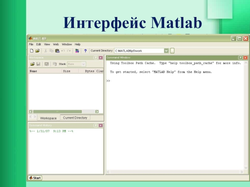Close the MATLAB window

(x=246, y=38)
